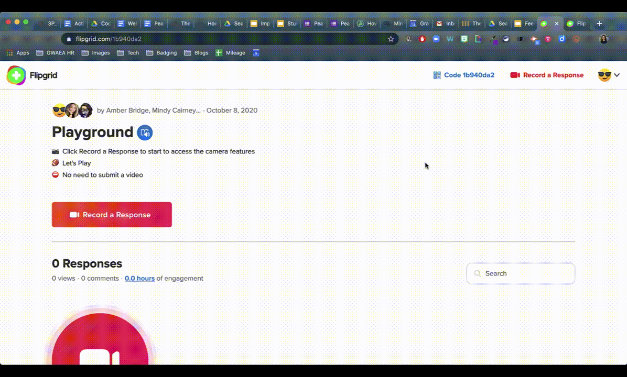The height and width of the screenshot is (377, 627).
Task: Open the Mileage bookmark
Action: click(x=230, y=53)
